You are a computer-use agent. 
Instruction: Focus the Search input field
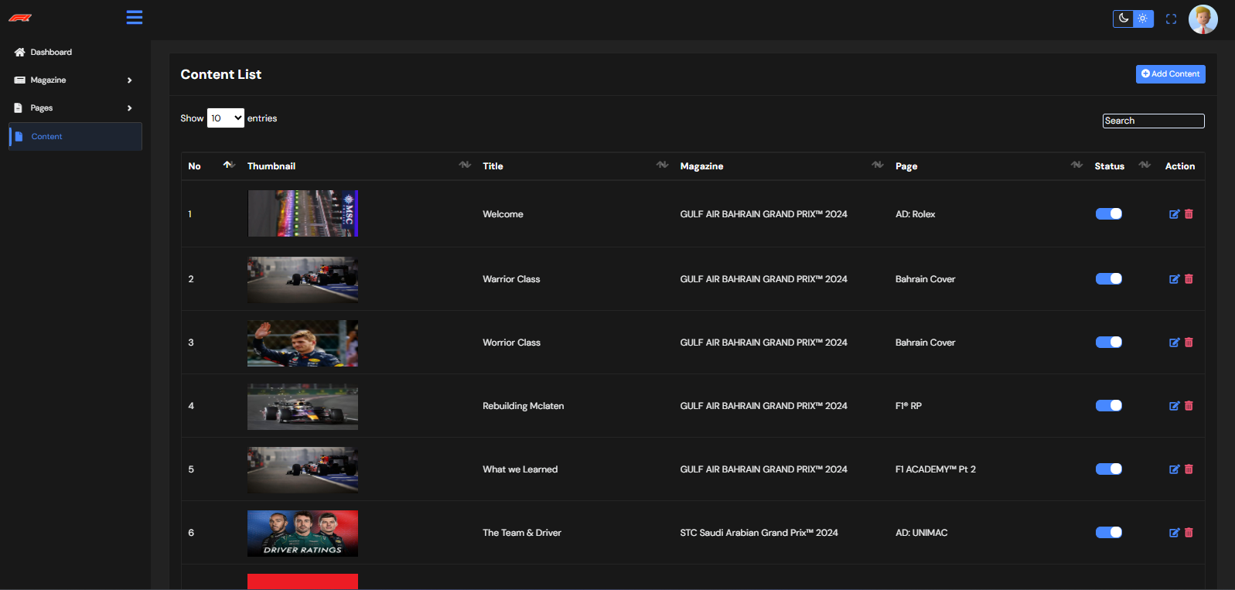[x=1153, y=121]
